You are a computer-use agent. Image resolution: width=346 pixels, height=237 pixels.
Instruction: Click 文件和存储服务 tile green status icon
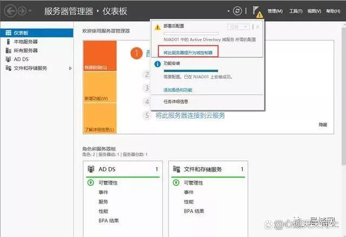[176, 183]
